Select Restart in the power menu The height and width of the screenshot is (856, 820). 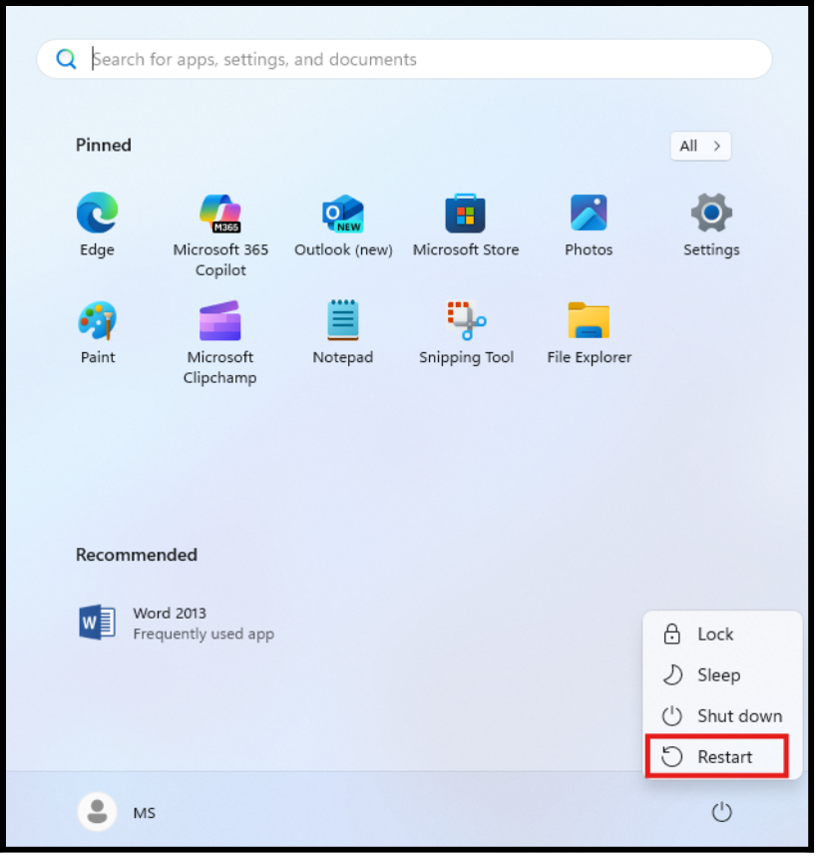pos(717,756)
